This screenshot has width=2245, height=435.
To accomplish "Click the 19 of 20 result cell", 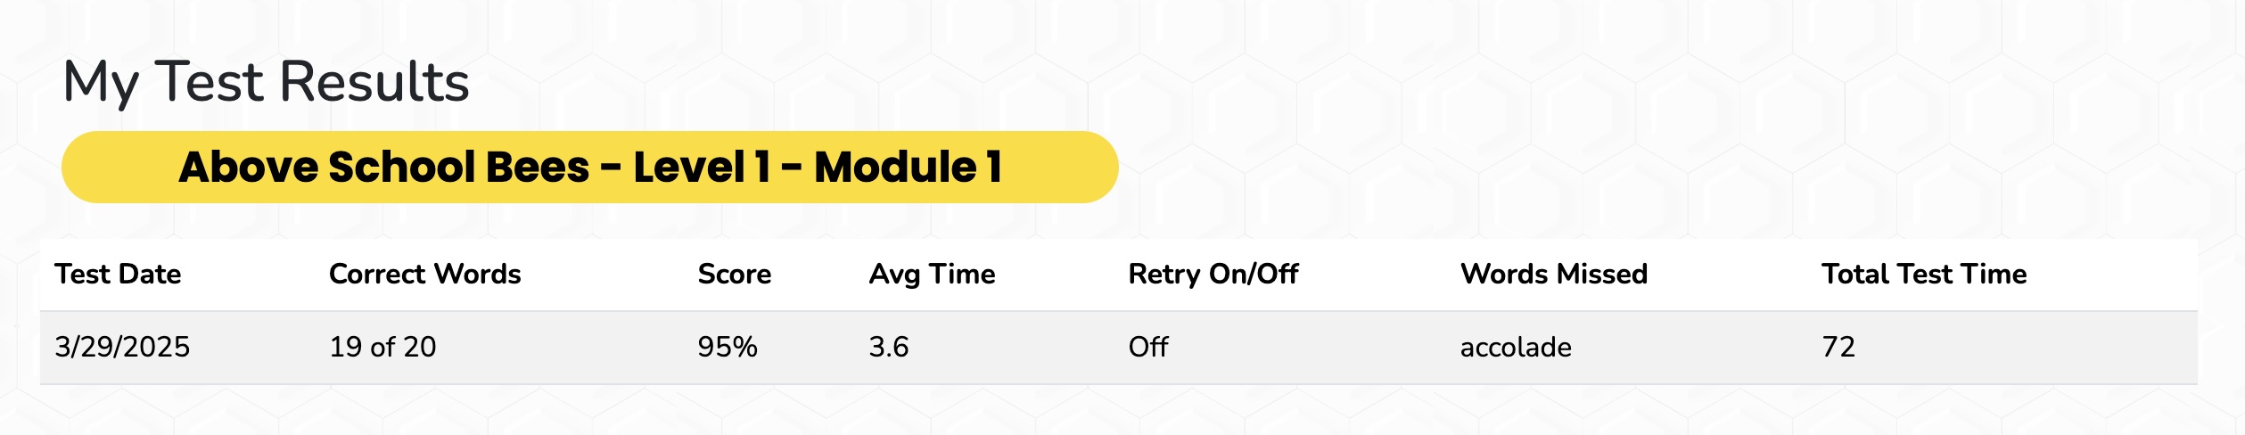I will 382,347.
